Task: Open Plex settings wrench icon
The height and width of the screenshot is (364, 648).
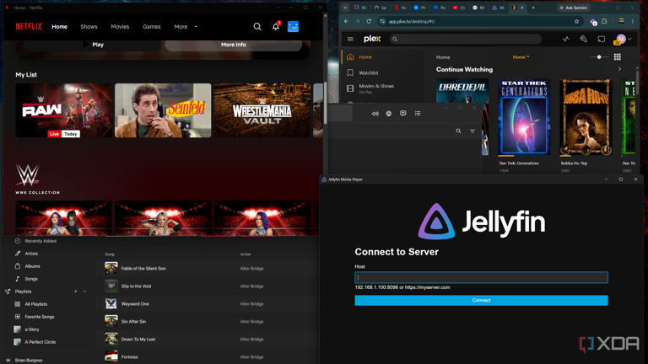Action: (x=584, y=39)
